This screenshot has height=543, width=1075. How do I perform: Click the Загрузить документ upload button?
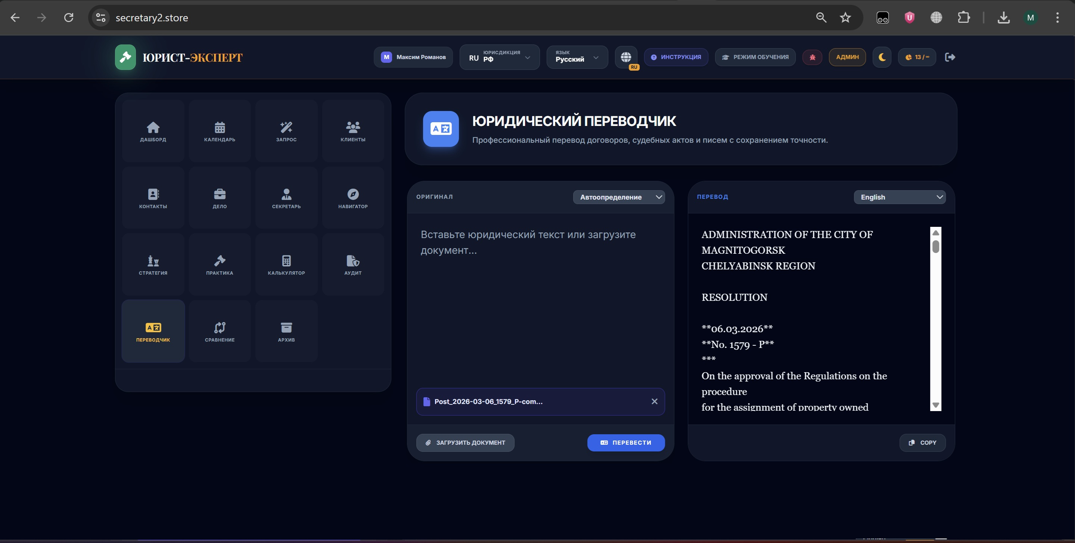click(465, 443)
